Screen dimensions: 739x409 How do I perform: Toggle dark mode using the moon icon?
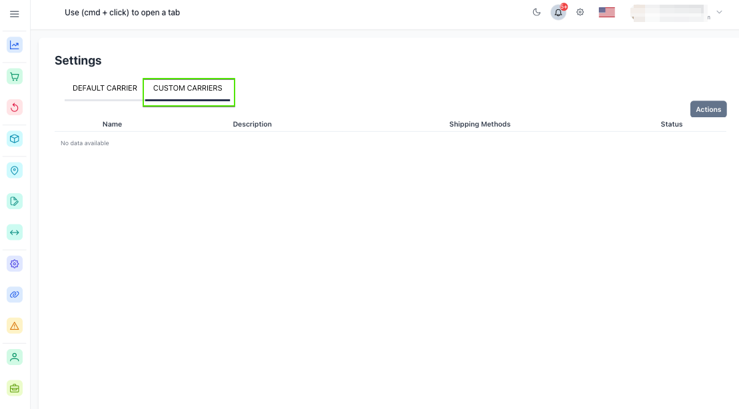pos(537,12)
